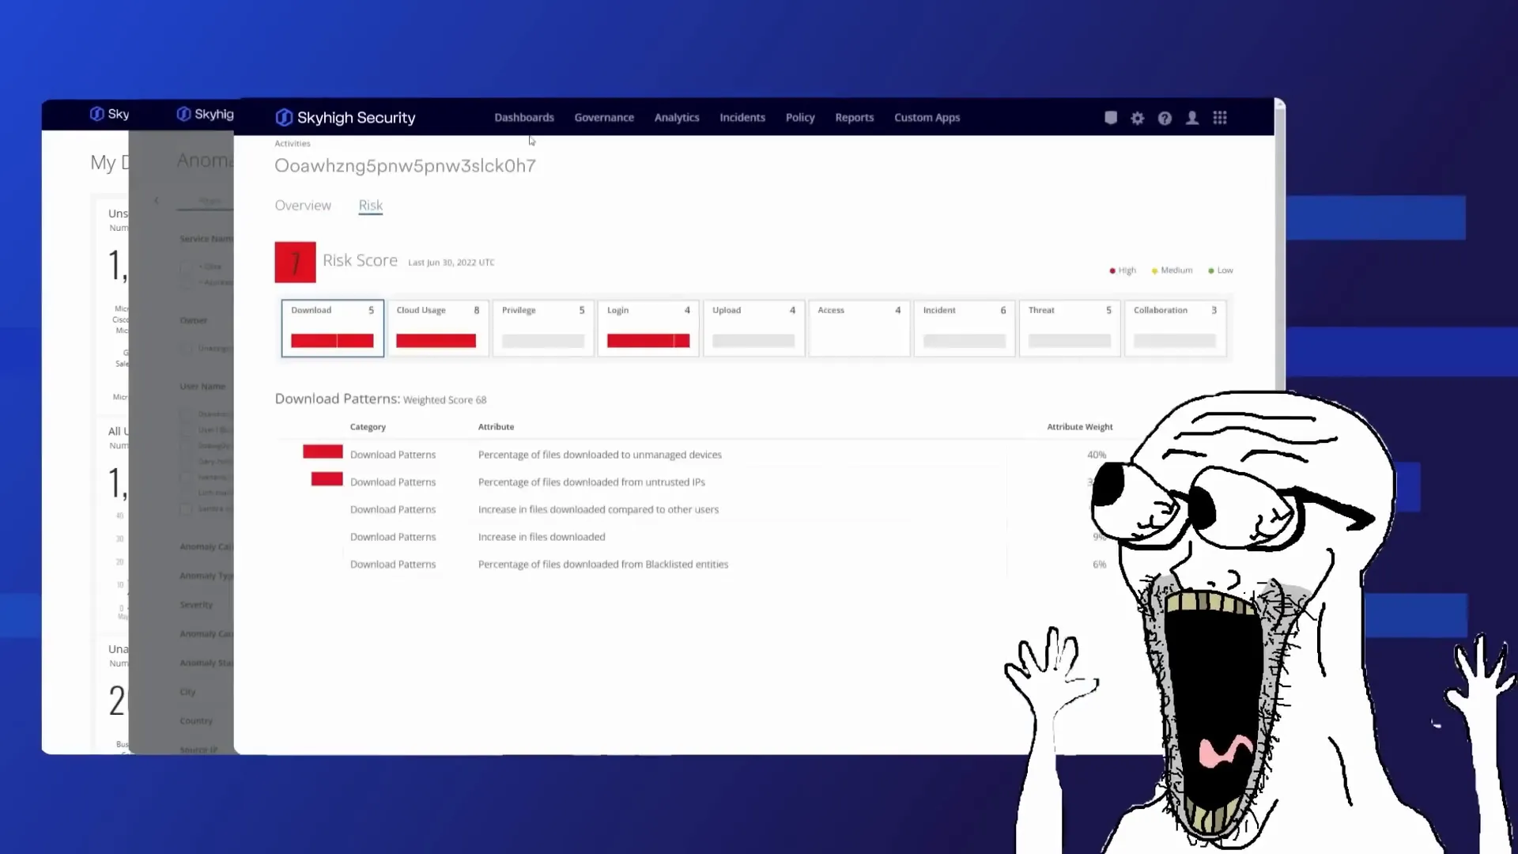Expand City filter in Anomalies window
This screenshot has width=1518, height=854.
(x=187, y=692)
